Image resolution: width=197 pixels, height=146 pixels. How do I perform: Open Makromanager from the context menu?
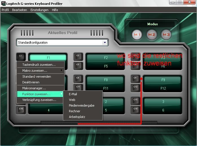point(41,88)
